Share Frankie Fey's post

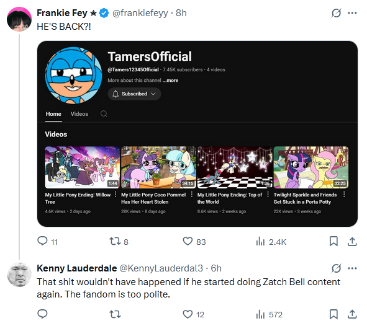tap(352, 241)
